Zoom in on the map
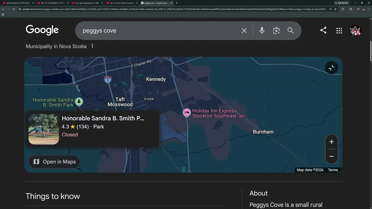 click(332, 142)
